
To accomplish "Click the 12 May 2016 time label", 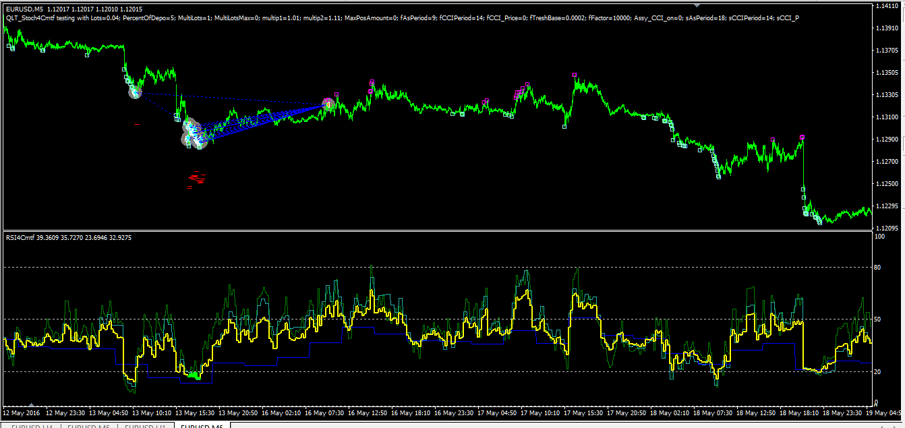I will point(22,412).
